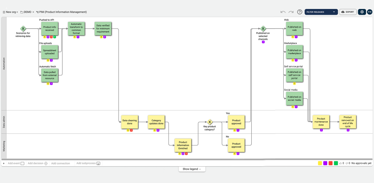Viewport: 374px width, 183px height.
Task: Select the Key product category gateway
Action: coord(209,122)
